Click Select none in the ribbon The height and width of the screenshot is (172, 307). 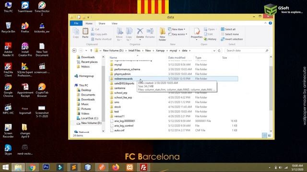pyautogui.click(x=230, y=34)
